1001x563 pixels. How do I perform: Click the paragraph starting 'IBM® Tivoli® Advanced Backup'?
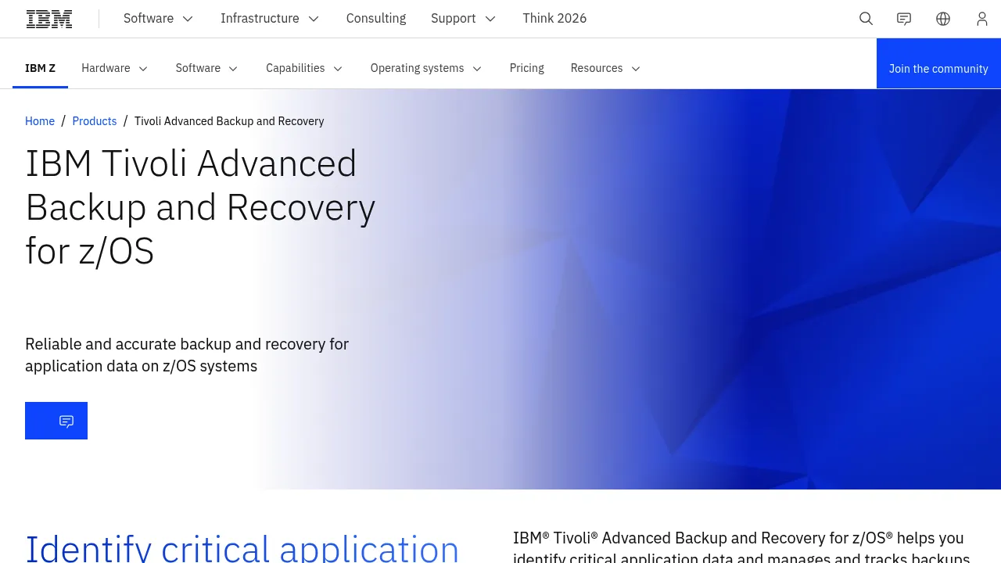pos(741,547)
